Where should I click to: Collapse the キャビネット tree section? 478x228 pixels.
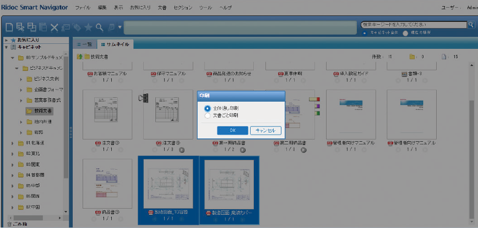[6, 48]
